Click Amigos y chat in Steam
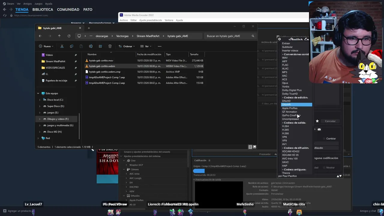The height and width of the screenshot is (216, 384). pyautogui.click(x=368, y=211)
